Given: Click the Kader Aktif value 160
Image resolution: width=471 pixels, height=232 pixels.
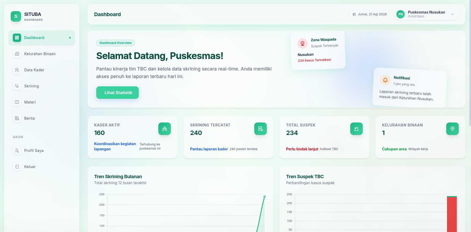Looking at the screenshot, I should click(x=99, y=133).
